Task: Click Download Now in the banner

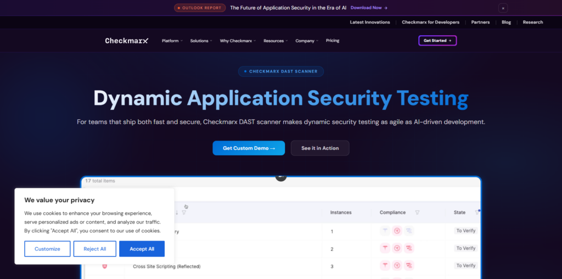Action: [369, 8]
